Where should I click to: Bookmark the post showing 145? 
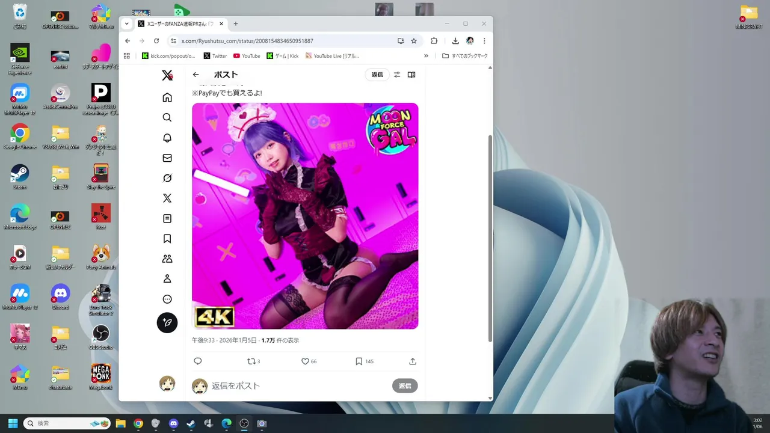pos(364,361)
